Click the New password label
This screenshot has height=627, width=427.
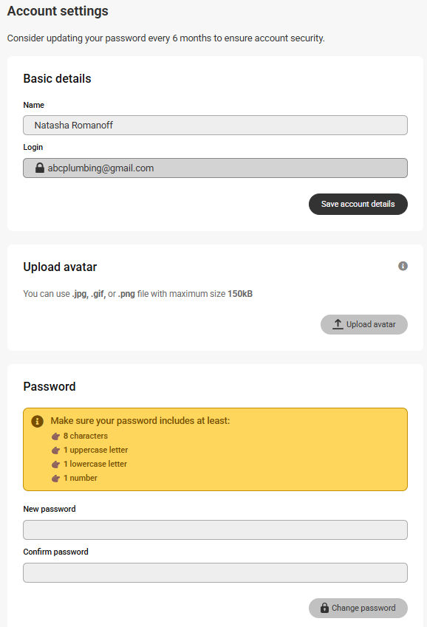click(49, 509)
